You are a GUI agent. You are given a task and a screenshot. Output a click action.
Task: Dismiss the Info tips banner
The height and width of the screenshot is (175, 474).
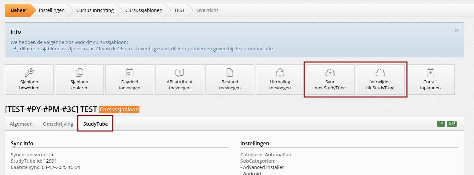pos(456,30)
